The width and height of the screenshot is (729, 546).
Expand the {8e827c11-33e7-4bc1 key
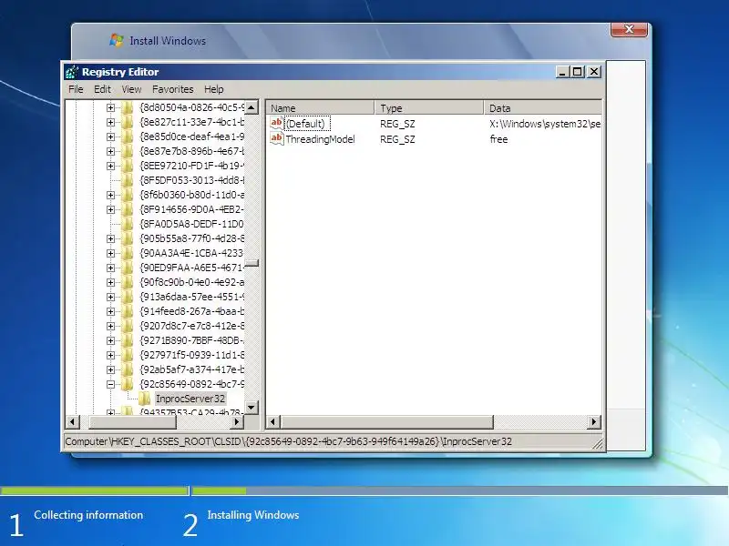click(x=110, y=122)
